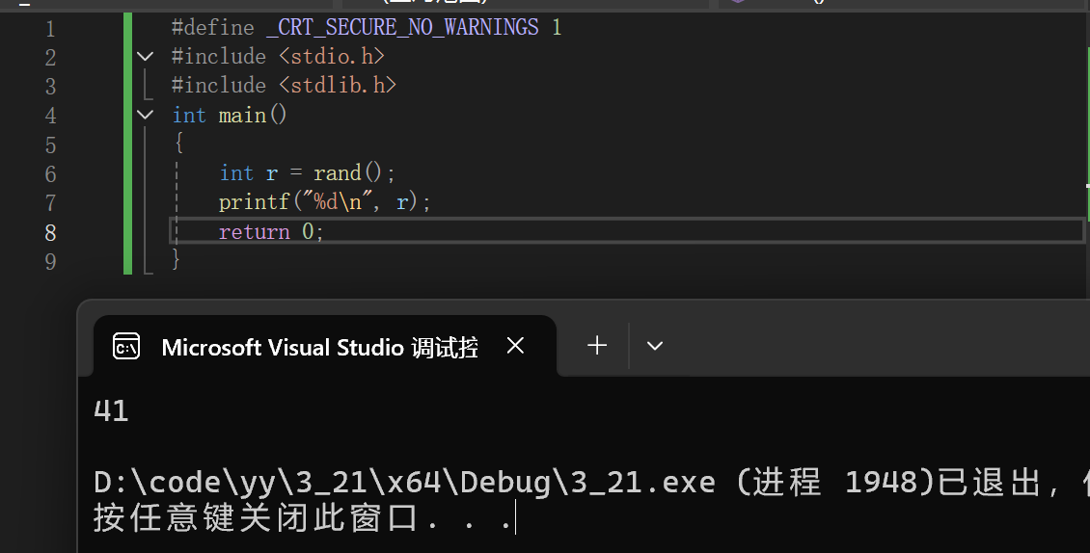
Task: Click line number 1 in the gutter
Action: (50, 29)
